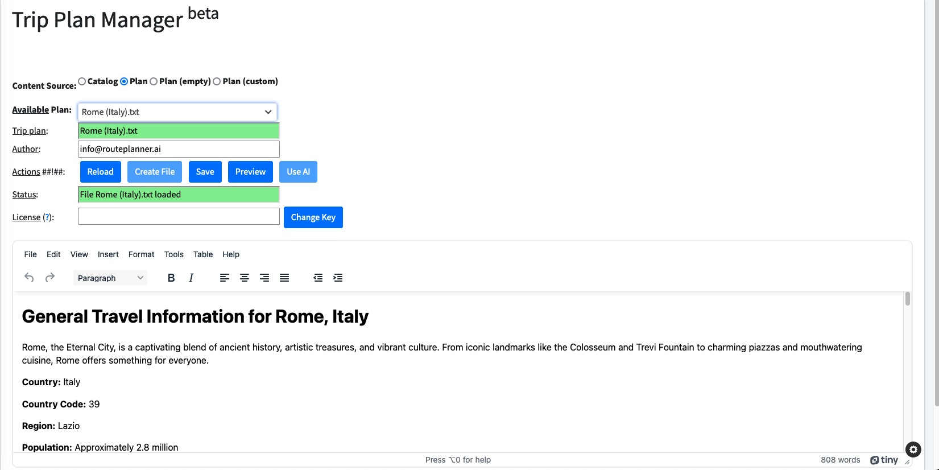The height and width of the screenshot is (470, 939).
Task: Open the File menu
Action: click(31, 254)
